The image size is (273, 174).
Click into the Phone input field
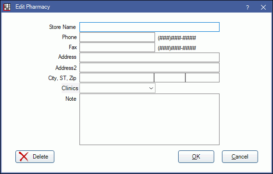click(x=117, y=37)
